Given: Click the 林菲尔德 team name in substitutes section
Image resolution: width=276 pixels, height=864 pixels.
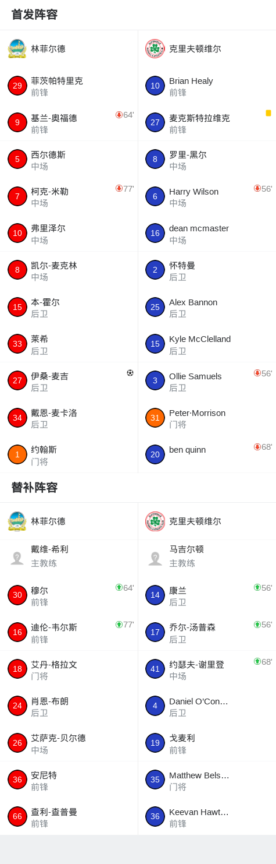Looking at the screenshot, I should pos(48,521).
